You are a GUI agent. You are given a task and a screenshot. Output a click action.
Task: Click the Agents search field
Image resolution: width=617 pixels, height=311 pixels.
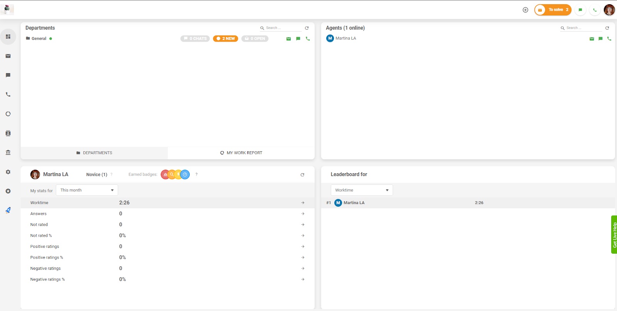(583, 28)
